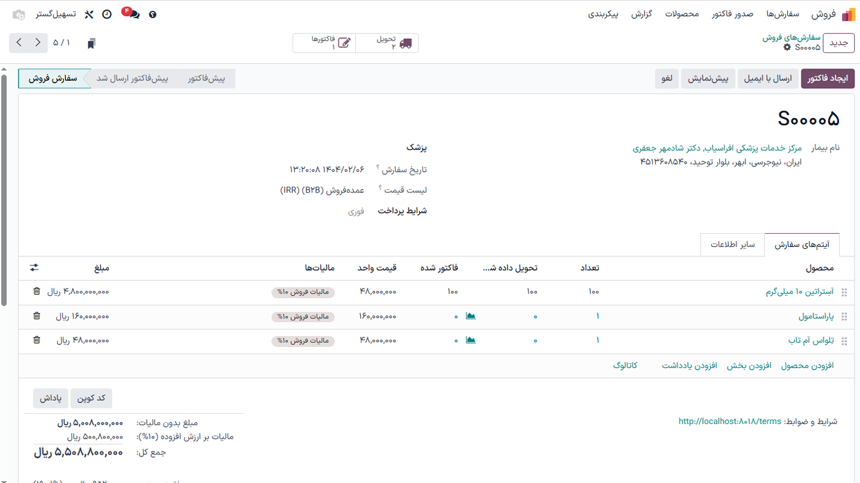
Task: Click the ایجاد فاکتور button
Action: [x=827, y=78]
